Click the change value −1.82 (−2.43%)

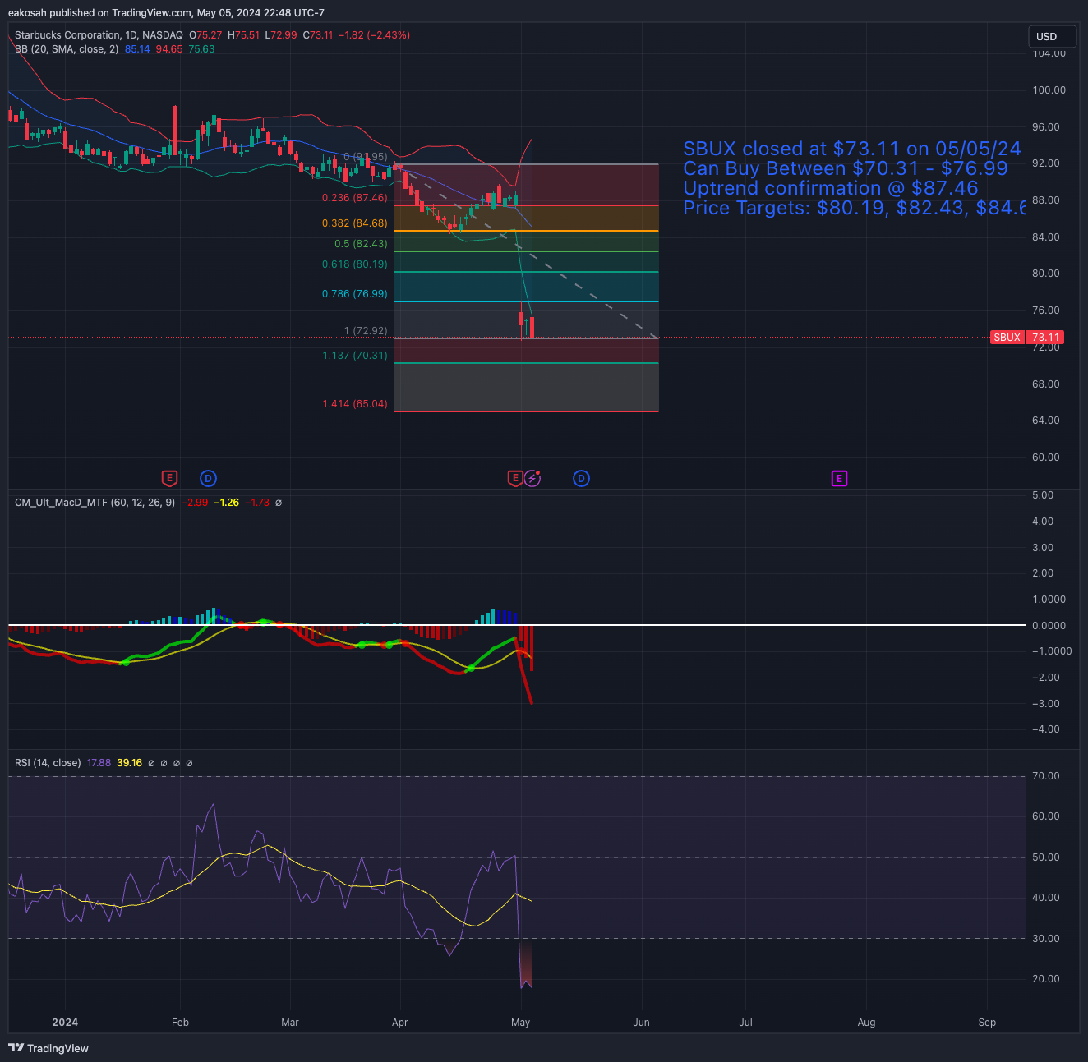374,35
